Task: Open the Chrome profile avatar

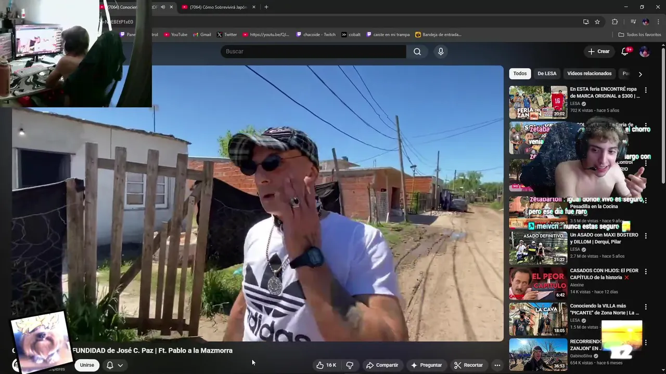Action: click(646, 22)
